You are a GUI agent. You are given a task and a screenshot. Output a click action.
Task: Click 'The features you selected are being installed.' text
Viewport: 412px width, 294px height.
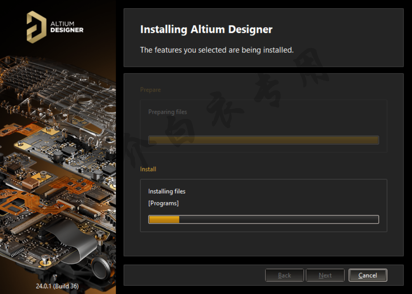217,50
